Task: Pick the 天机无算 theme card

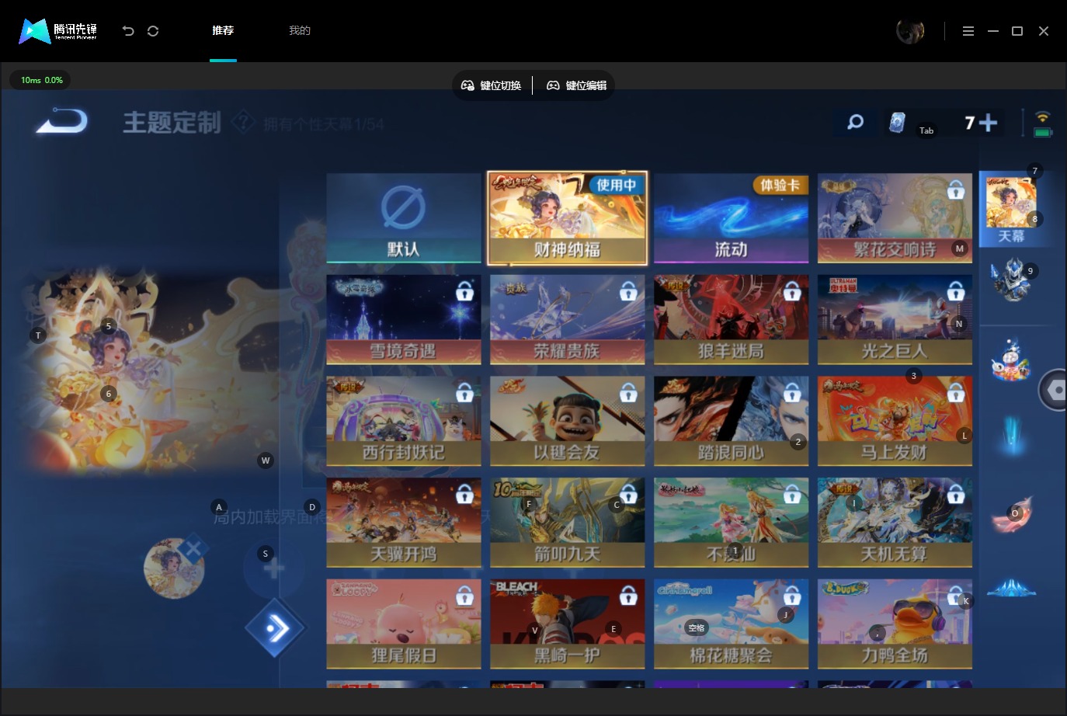Action: [895, 523]
